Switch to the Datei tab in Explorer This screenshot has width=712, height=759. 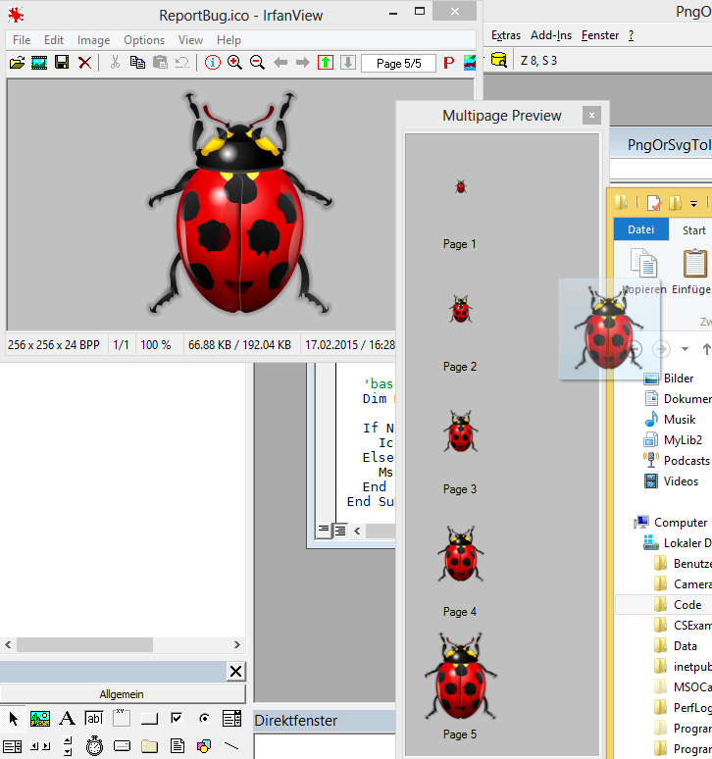pyautogui.click(x=640, y=229)
